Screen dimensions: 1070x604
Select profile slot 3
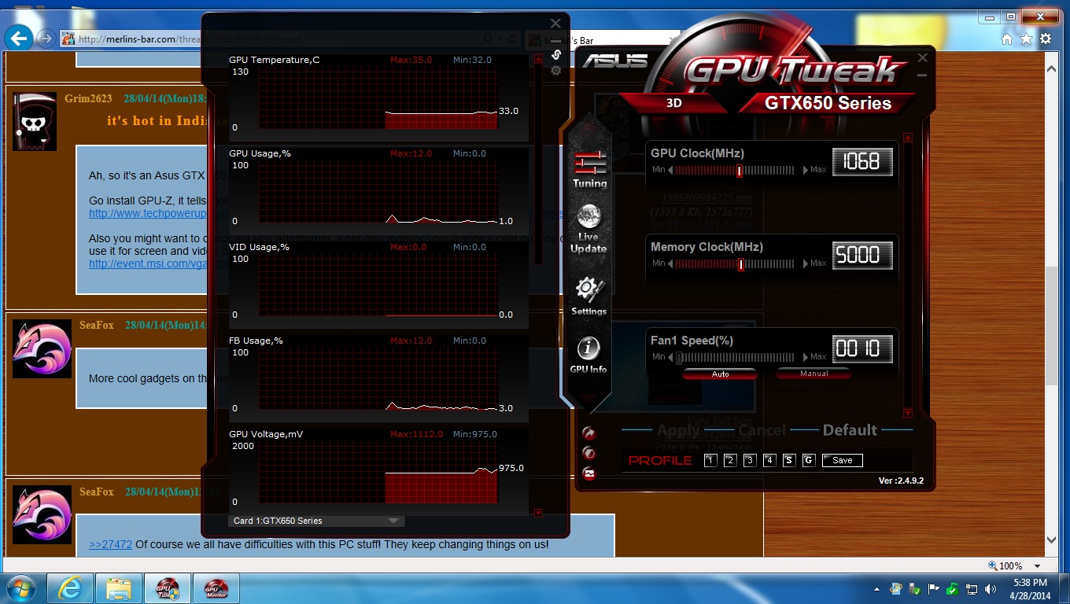[x=750, y=460]
